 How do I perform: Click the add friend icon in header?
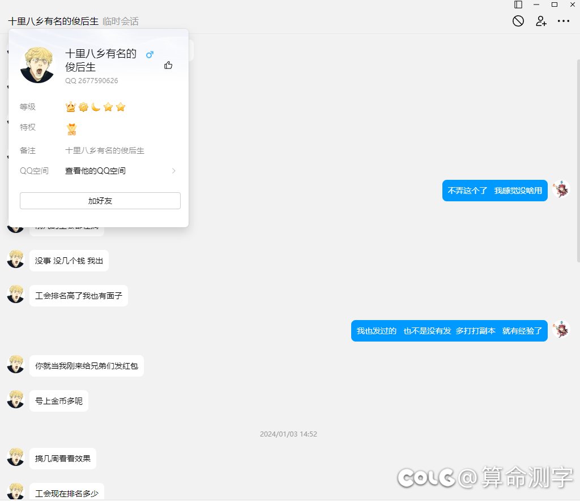(541, 21)
